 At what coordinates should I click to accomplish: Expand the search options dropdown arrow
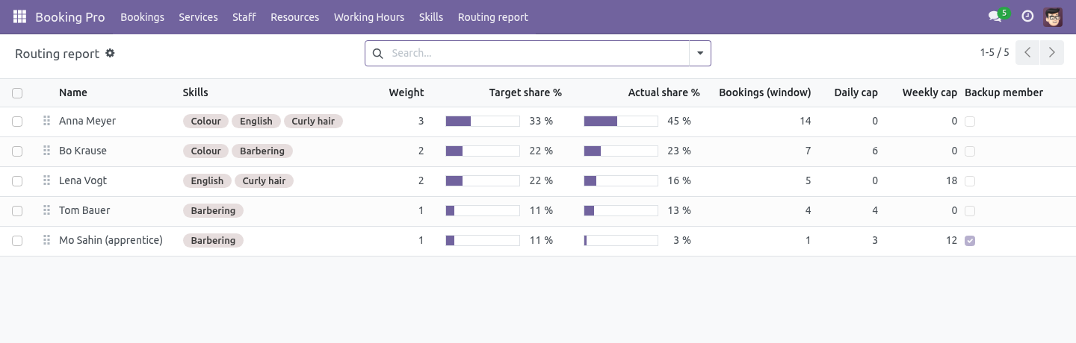[x=700, y=53]
